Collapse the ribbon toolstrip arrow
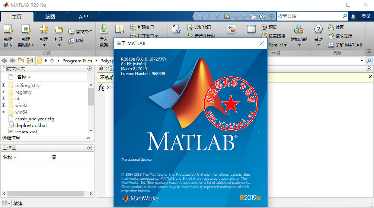 coord(369,51)
